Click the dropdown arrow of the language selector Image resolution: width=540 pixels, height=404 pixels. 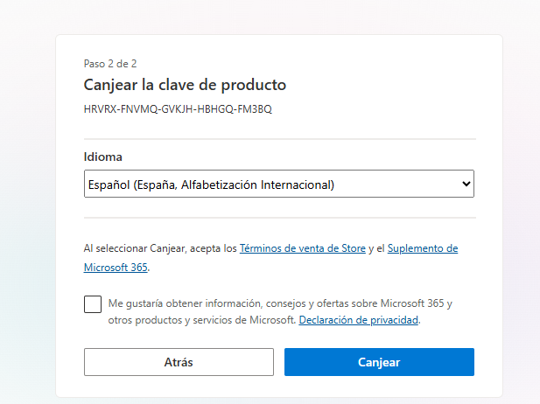click(x=466, y=185)
